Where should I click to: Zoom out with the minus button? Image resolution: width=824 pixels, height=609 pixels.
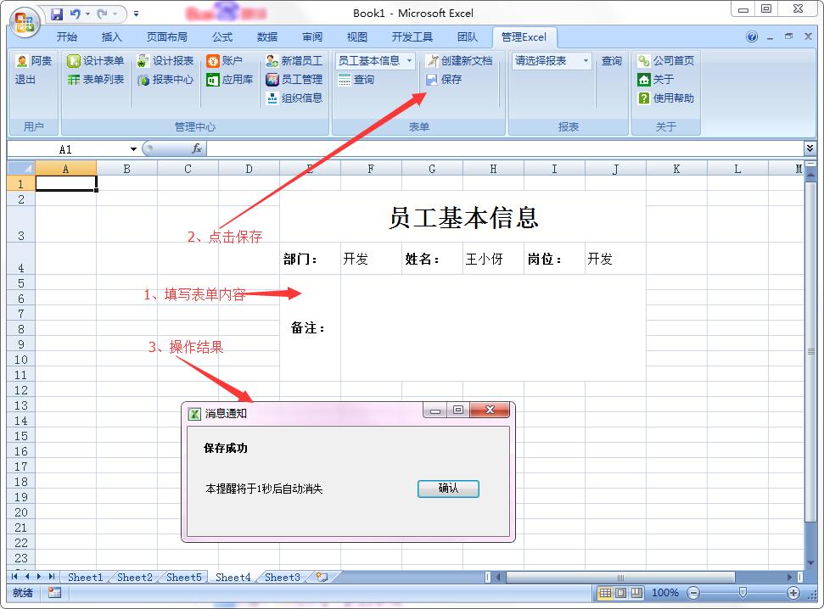pyautogui.click(x=693, y=593)
